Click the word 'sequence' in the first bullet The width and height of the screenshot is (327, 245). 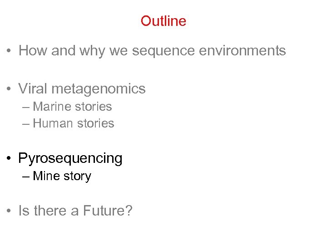(x=173, y=52)
